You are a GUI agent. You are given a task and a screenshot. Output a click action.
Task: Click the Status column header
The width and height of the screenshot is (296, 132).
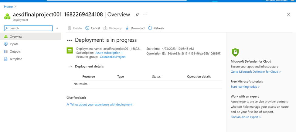click(156, 77)
